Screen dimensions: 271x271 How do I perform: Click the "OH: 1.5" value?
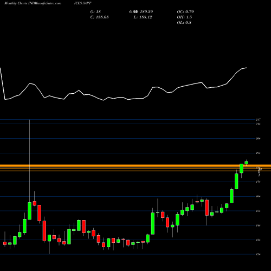(x=184, y=17)
